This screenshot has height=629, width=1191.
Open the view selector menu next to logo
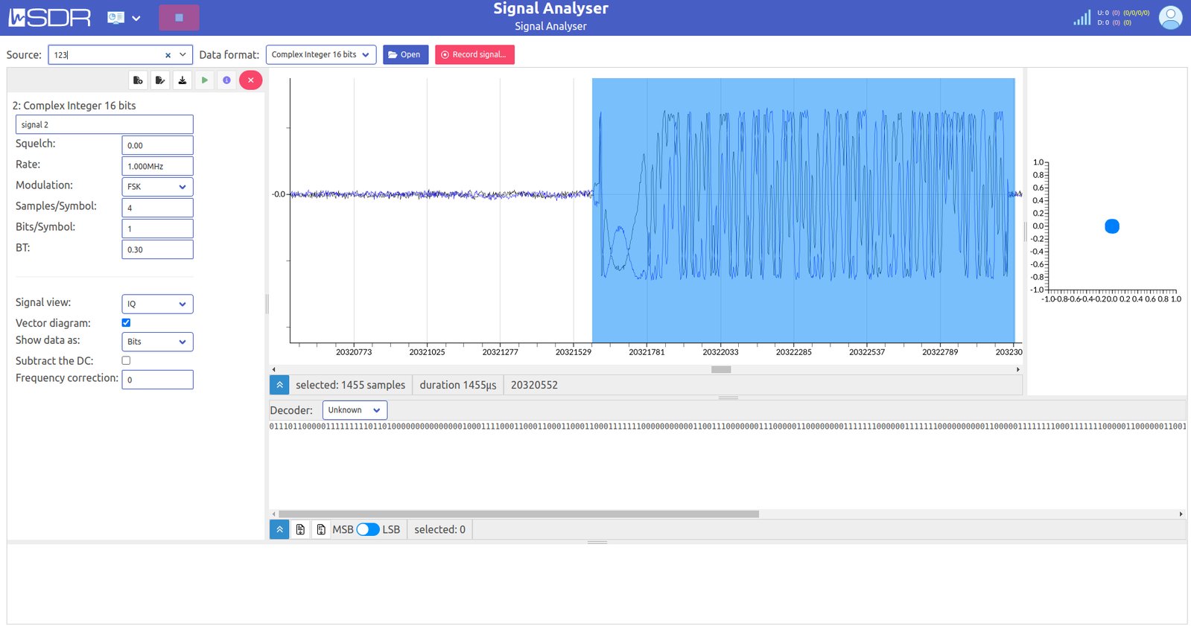point(124,18)
